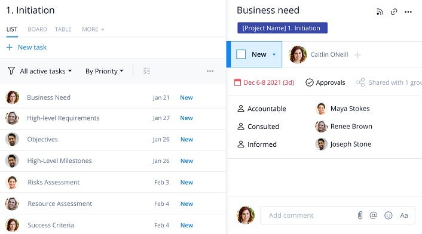Copy task link via chain icon
Screen dimensions: 422x234
(394, 12)
